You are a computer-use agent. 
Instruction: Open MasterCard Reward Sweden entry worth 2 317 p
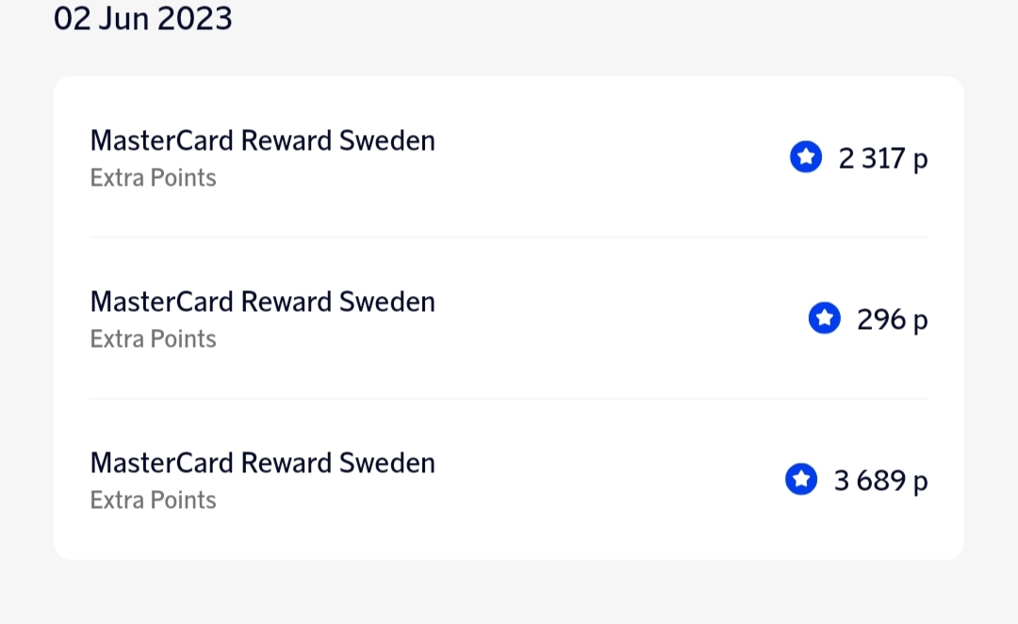click(262, 141)
